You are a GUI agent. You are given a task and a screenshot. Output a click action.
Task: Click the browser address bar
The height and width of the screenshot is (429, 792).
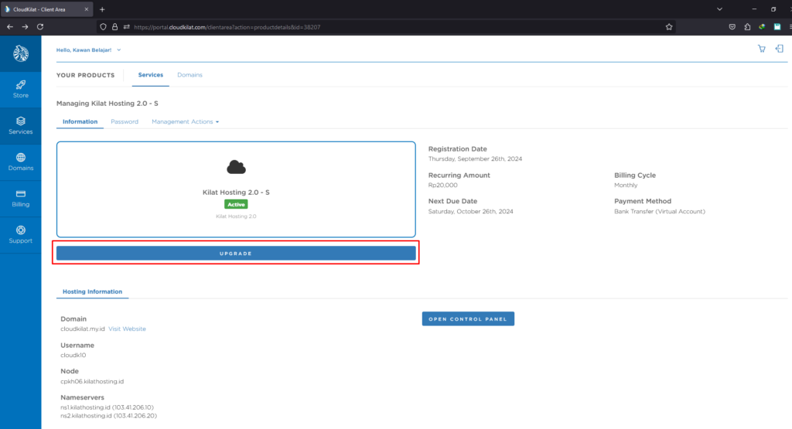387,26
